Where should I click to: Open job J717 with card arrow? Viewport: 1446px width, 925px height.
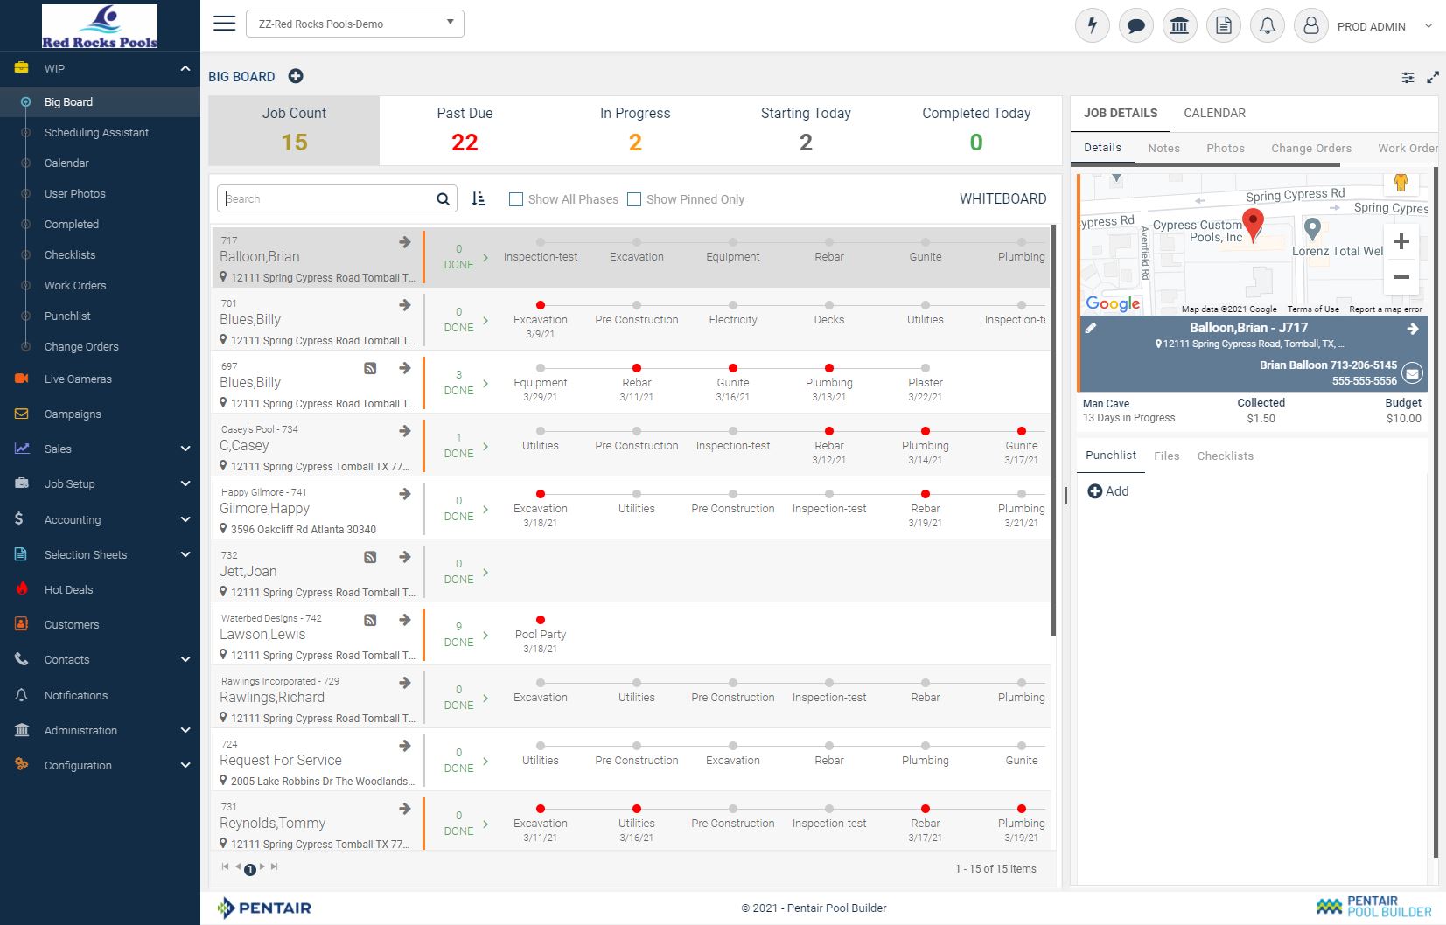tap(1412, 329)
